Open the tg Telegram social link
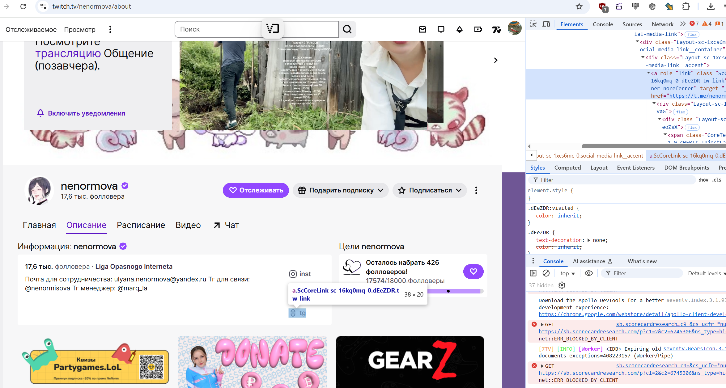The image size is (726, 388). 297,313
